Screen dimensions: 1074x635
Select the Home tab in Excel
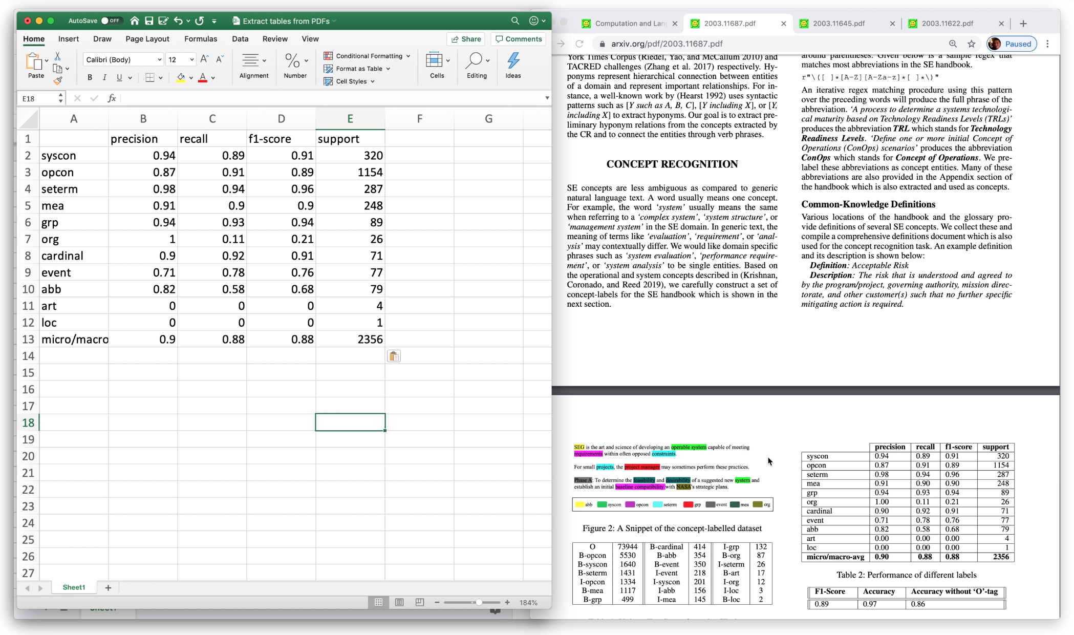[33, 38]
